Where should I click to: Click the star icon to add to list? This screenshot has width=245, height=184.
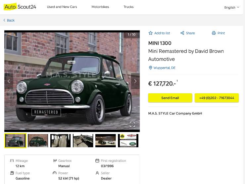151,33
